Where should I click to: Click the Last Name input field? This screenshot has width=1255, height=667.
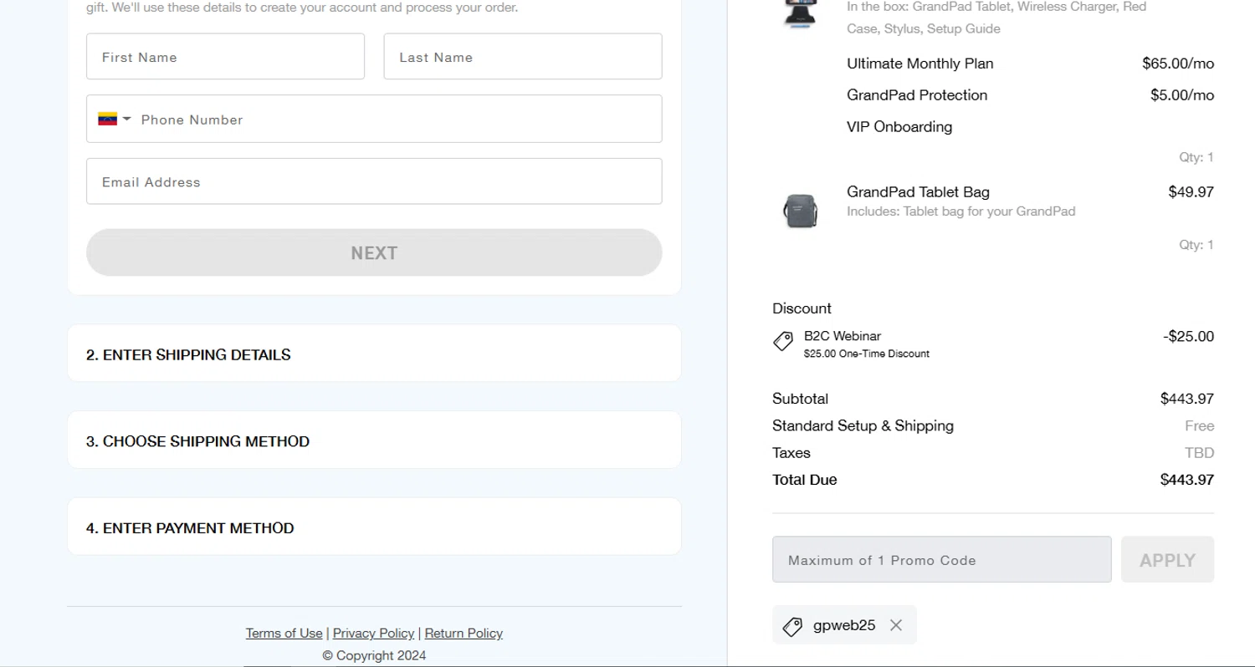pyautogui.click(x=523, y=57)
